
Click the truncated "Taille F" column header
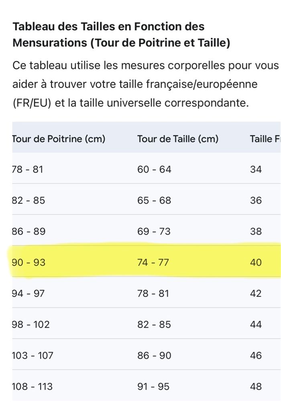coord(264,139)
